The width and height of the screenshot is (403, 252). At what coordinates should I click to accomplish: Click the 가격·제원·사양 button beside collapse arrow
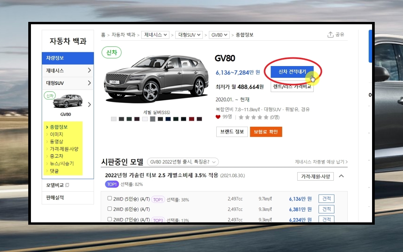[x=315, y=176]
